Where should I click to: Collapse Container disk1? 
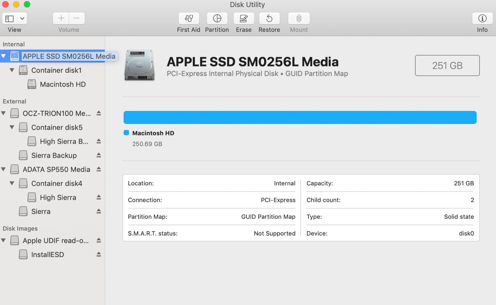12,70
